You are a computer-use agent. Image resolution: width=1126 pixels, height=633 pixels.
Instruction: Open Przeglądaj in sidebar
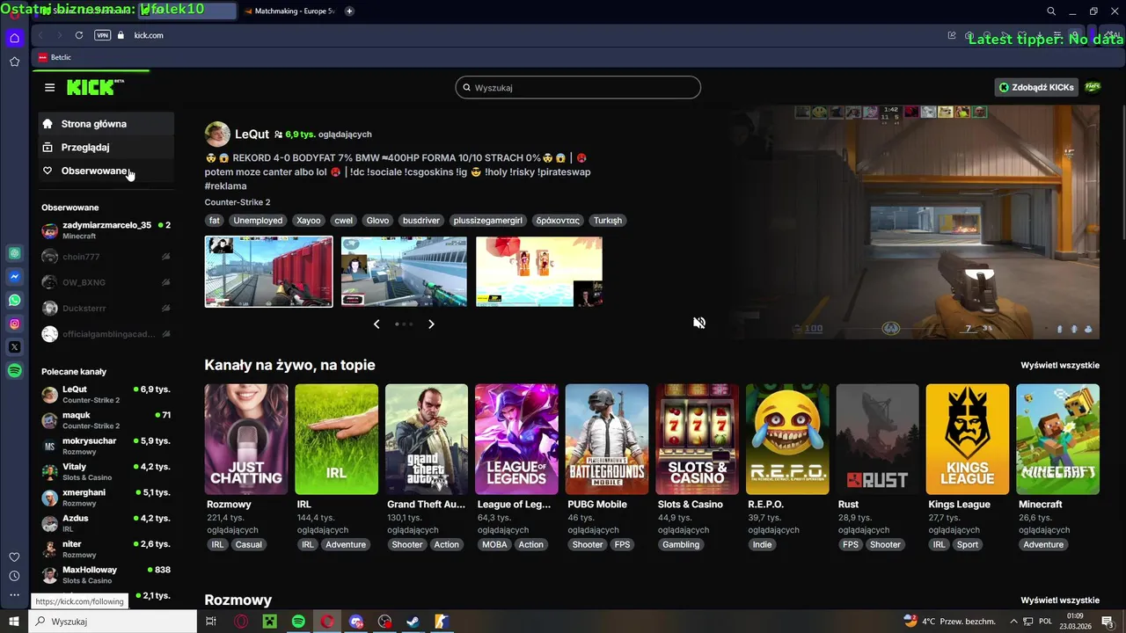(106, 148)
